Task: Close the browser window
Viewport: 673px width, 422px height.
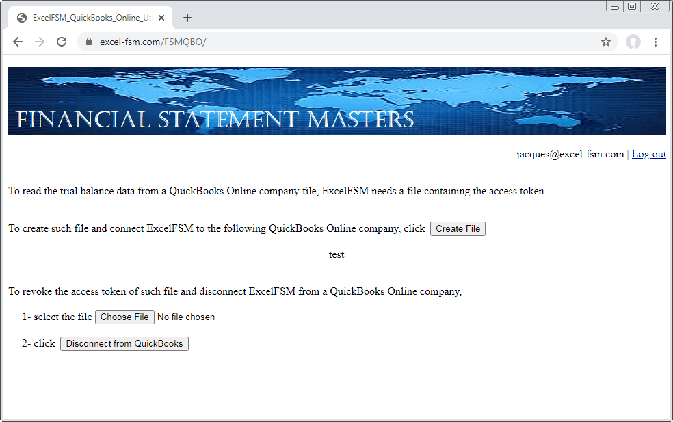Action: click(655, 6)
